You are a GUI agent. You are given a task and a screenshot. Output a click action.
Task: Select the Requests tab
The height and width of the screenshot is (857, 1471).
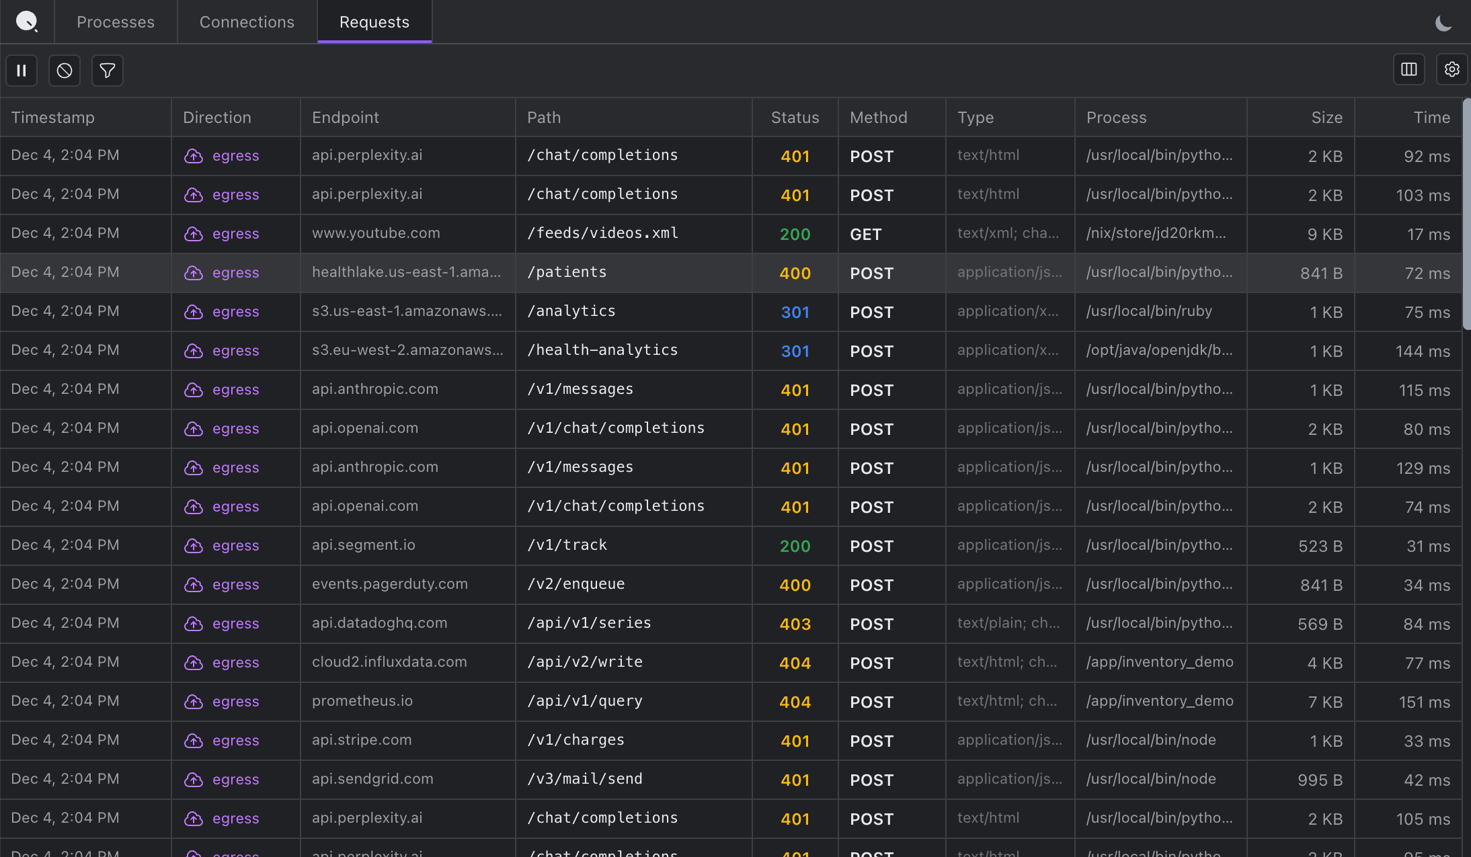click(x=374, y=22)
